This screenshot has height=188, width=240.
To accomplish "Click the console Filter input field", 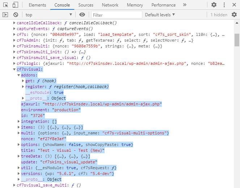I will point(115,15).
